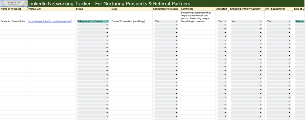Click the 'Date of Connection (mm/dd/yy)' cell

tap(132, 21)
